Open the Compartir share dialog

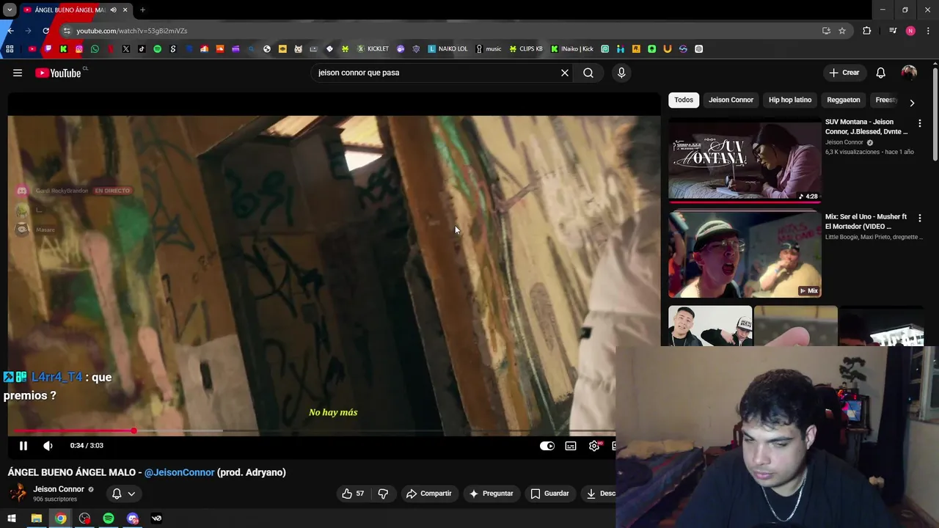pos(429,494)
